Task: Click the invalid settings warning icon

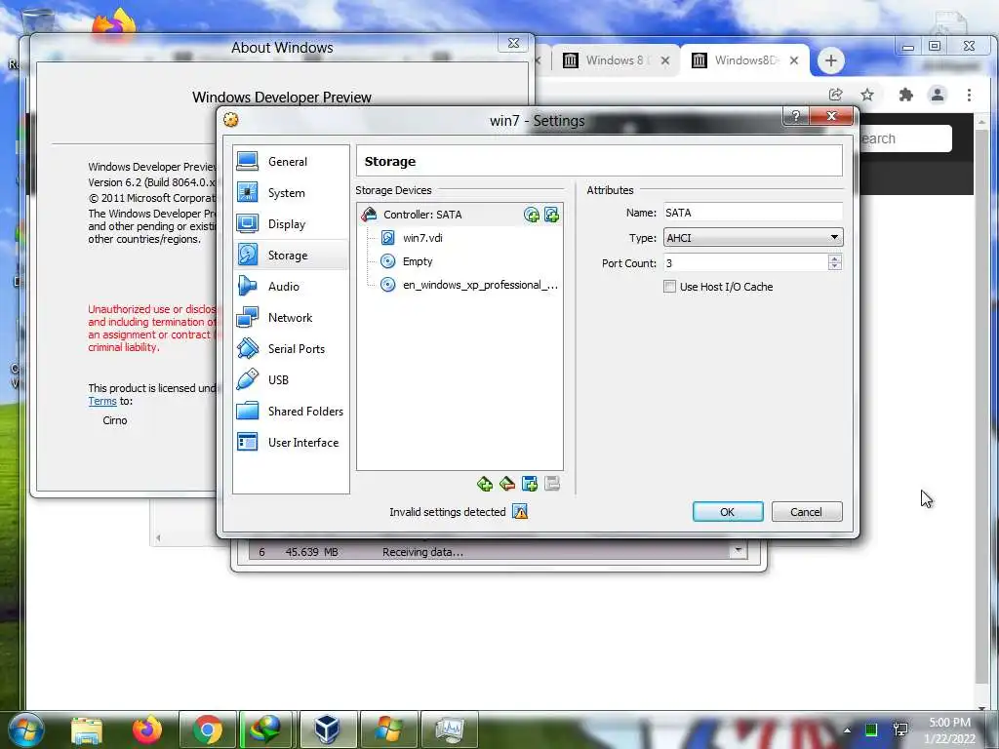Action: pyautogui.click(x=520, y=511)
